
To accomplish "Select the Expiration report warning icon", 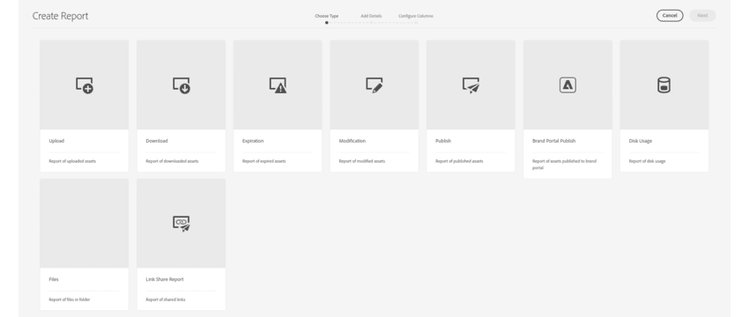I will click(278, 85).
